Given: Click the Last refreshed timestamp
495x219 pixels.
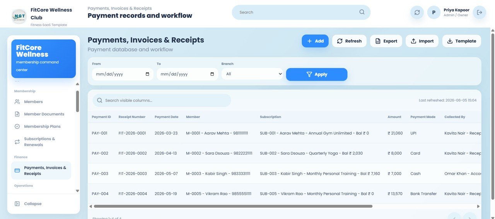Looking at the screenshot, I should click(448, 100).
